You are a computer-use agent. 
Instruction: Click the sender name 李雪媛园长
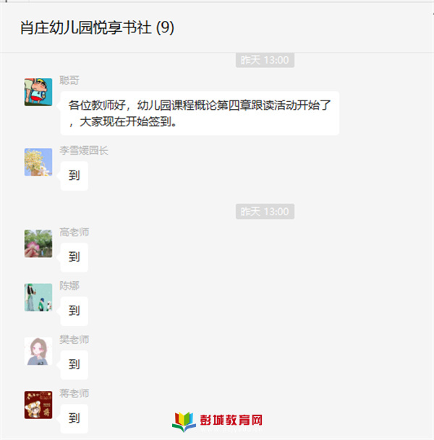tap(84, 151)
